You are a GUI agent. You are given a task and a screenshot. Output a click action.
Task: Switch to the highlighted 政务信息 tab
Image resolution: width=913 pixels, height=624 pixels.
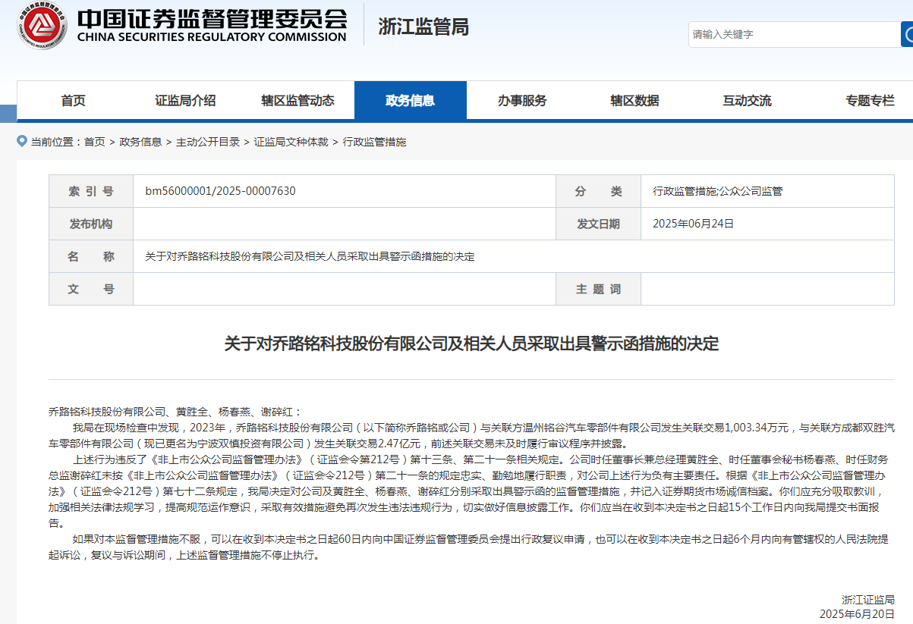411,99
